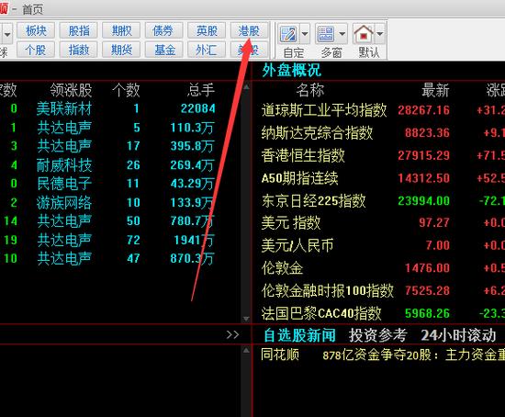Open the dropdown arrow beside 多窗 icon

342,33
